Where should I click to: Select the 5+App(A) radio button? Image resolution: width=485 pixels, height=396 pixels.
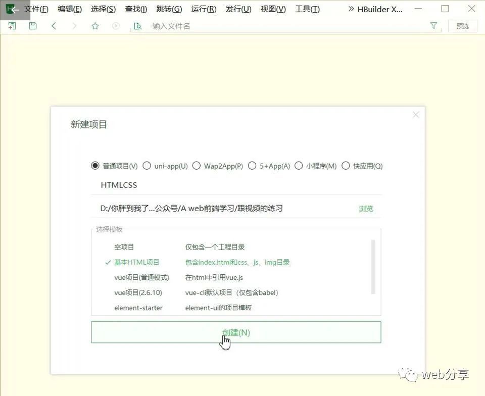tap(252, 166)
